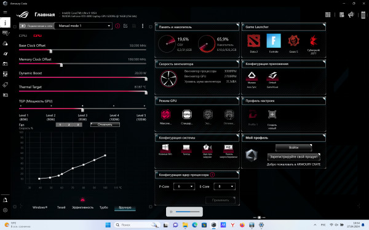
Task: Open the Manual mode 1 dropdown
Action: click(x=83, y=26)
